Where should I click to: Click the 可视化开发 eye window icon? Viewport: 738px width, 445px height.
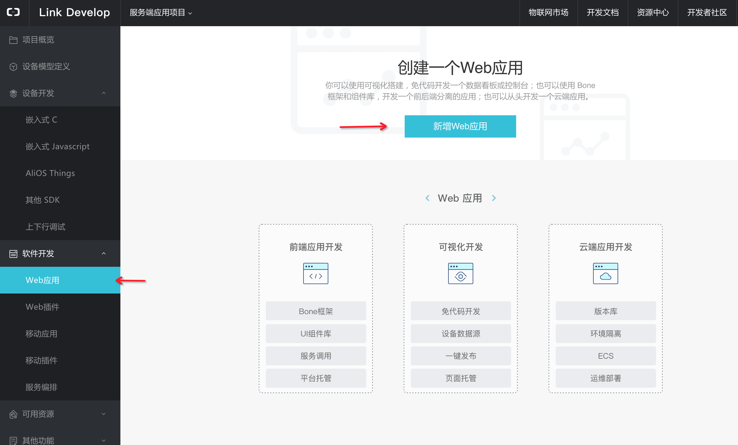[460, 273]
